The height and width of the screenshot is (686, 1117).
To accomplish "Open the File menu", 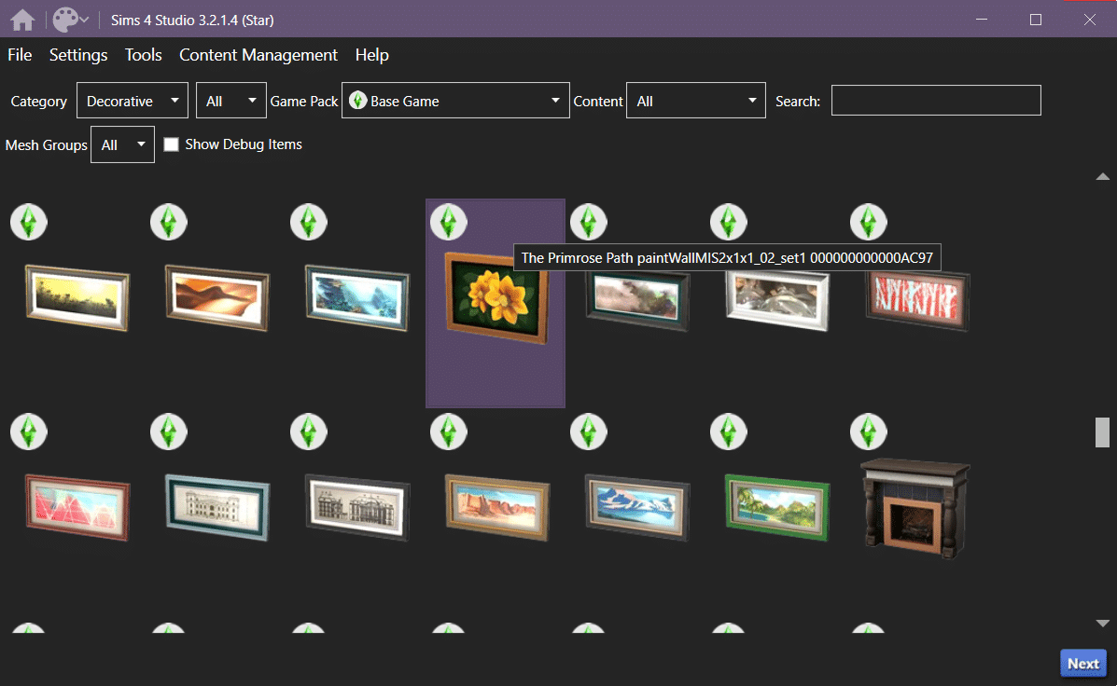I will coord(19,55).
